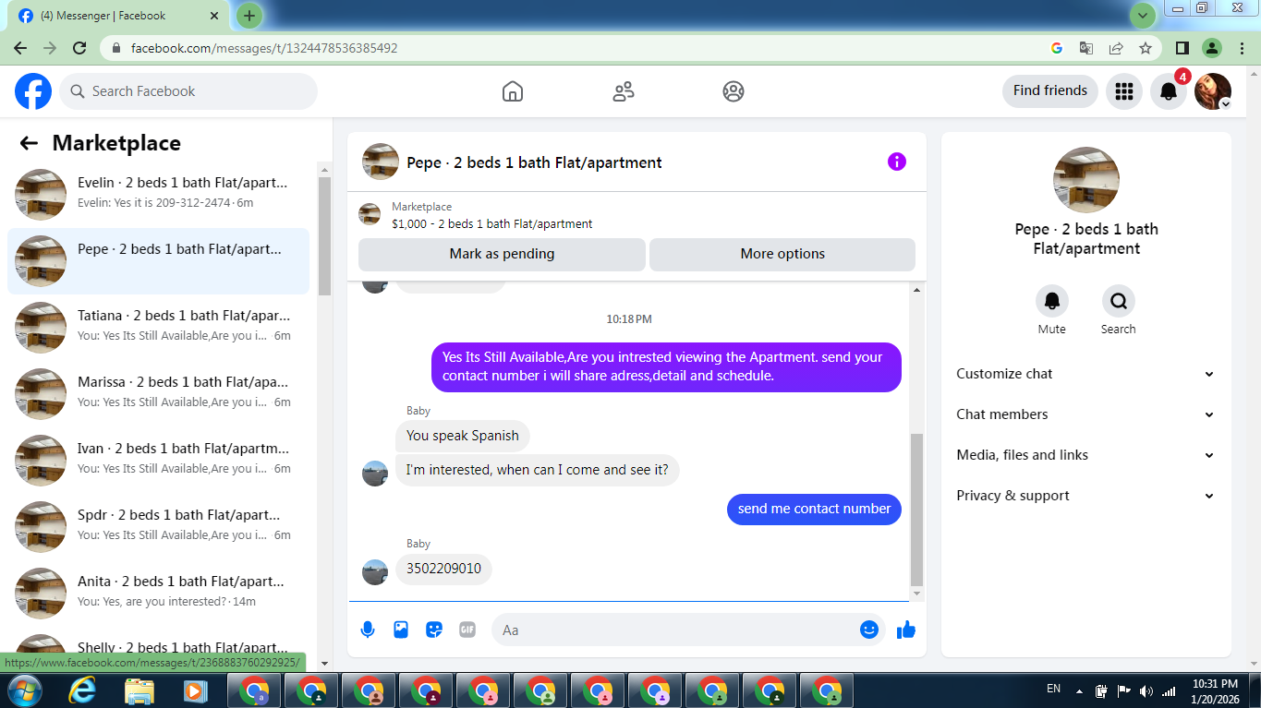Viewport: 1261px width, 708px height.
Task: Click the share page icon in address bar
Action: pyautogui.click(x=1116, y=48)
